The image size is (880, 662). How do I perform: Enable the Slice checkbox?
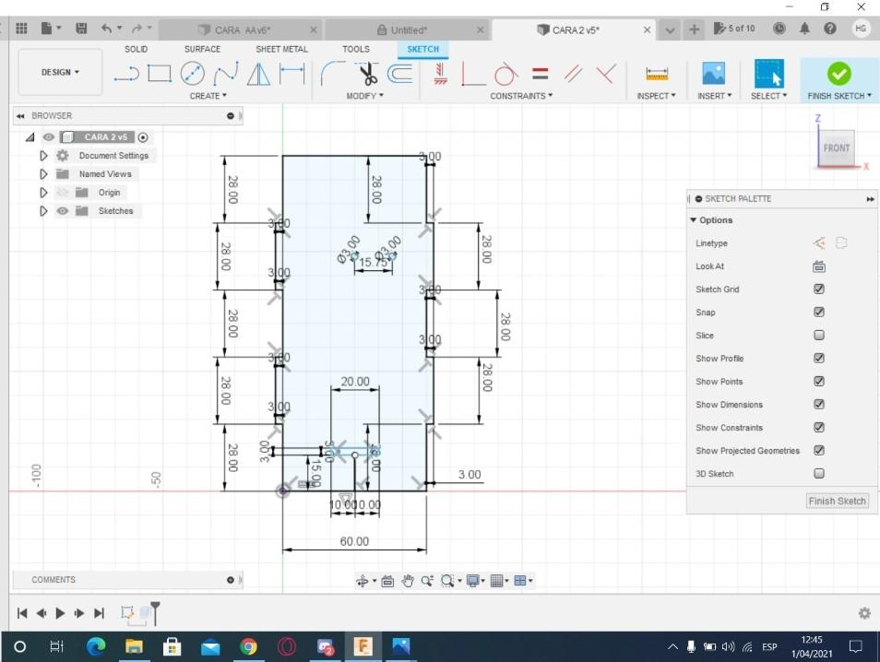tap(819, 335)
